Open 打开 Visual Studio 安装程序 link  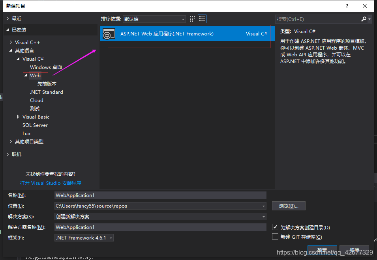pos(51,183)
